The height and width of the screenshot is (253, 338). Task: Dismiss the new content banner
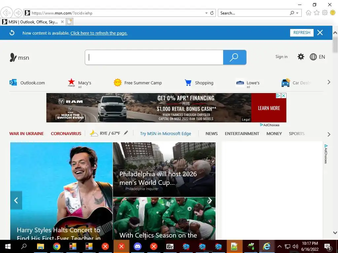click(x=320, y=33)
